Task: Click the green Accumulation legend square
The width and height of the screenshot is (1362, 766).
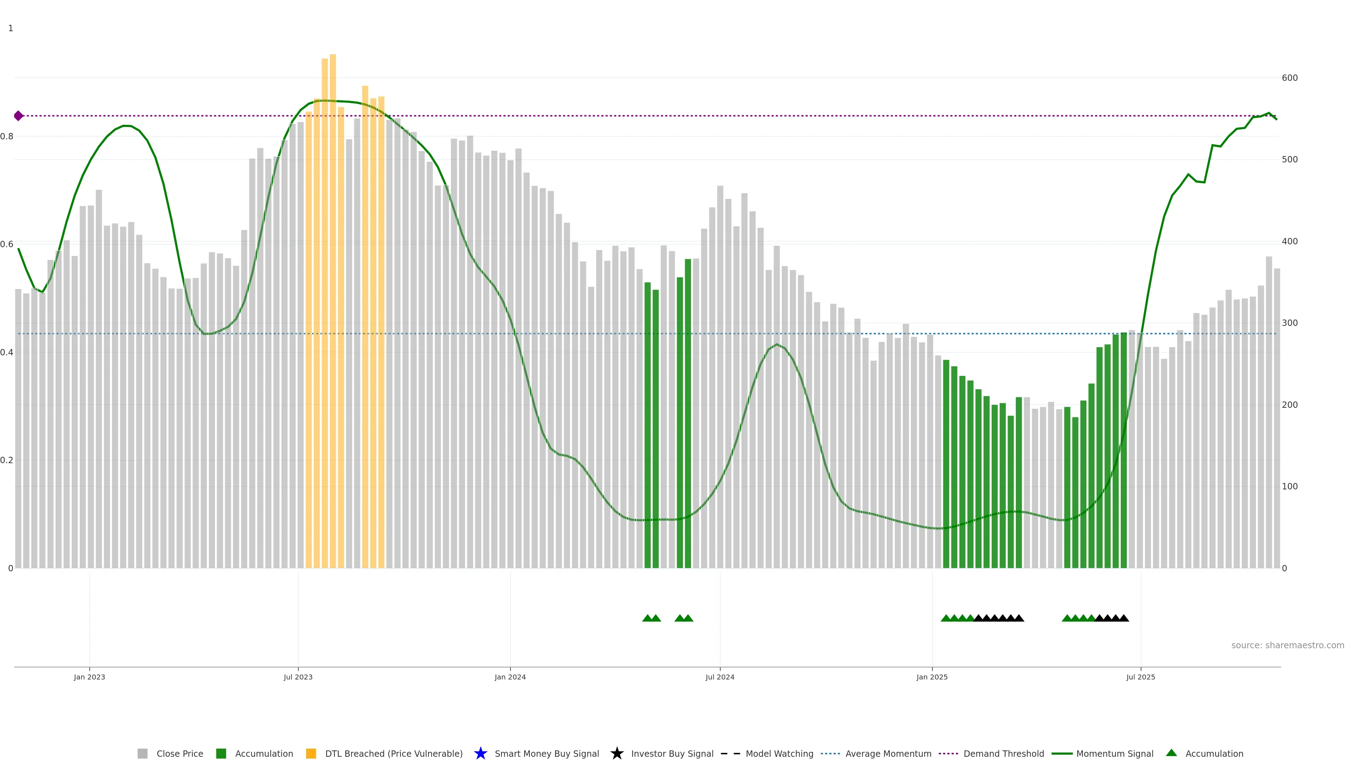Action: (x=221, y=753)
